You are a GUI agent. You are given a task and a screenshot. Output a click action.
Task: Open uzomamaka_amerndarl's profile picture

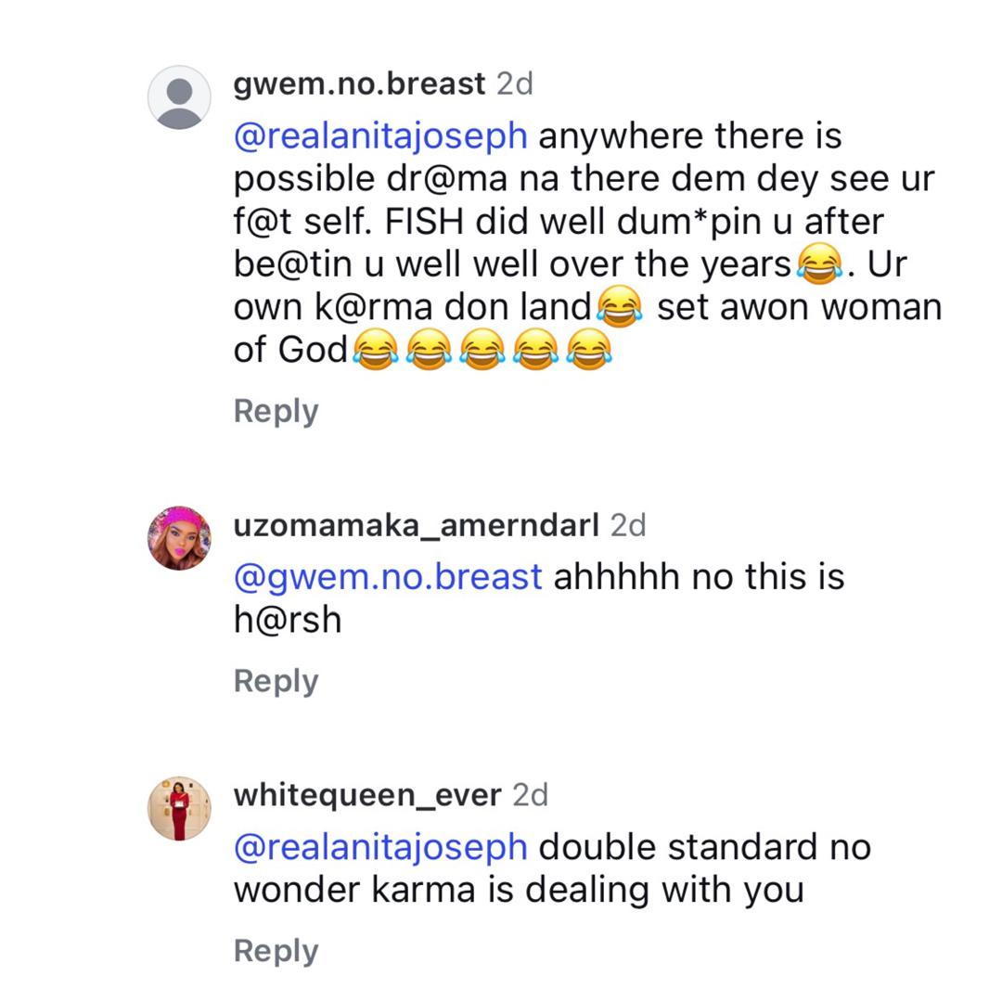[179, 538]
